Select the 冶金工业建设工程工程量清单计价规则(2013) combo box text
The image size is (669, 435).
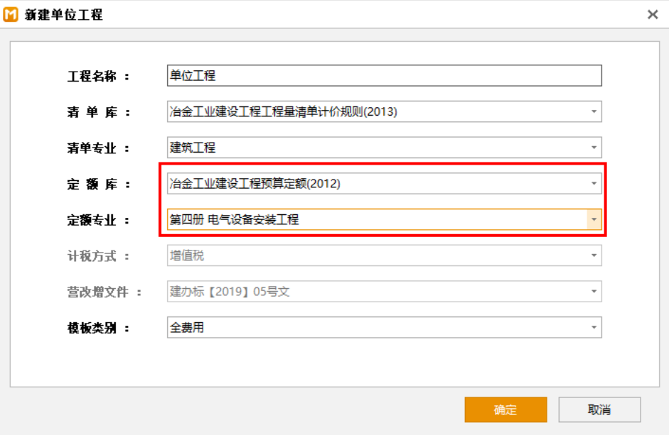pyautogui.click(x=283, y=112)
